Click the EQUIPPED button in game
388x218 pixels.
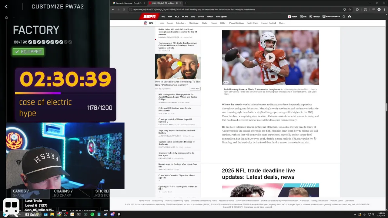[28, 52]
